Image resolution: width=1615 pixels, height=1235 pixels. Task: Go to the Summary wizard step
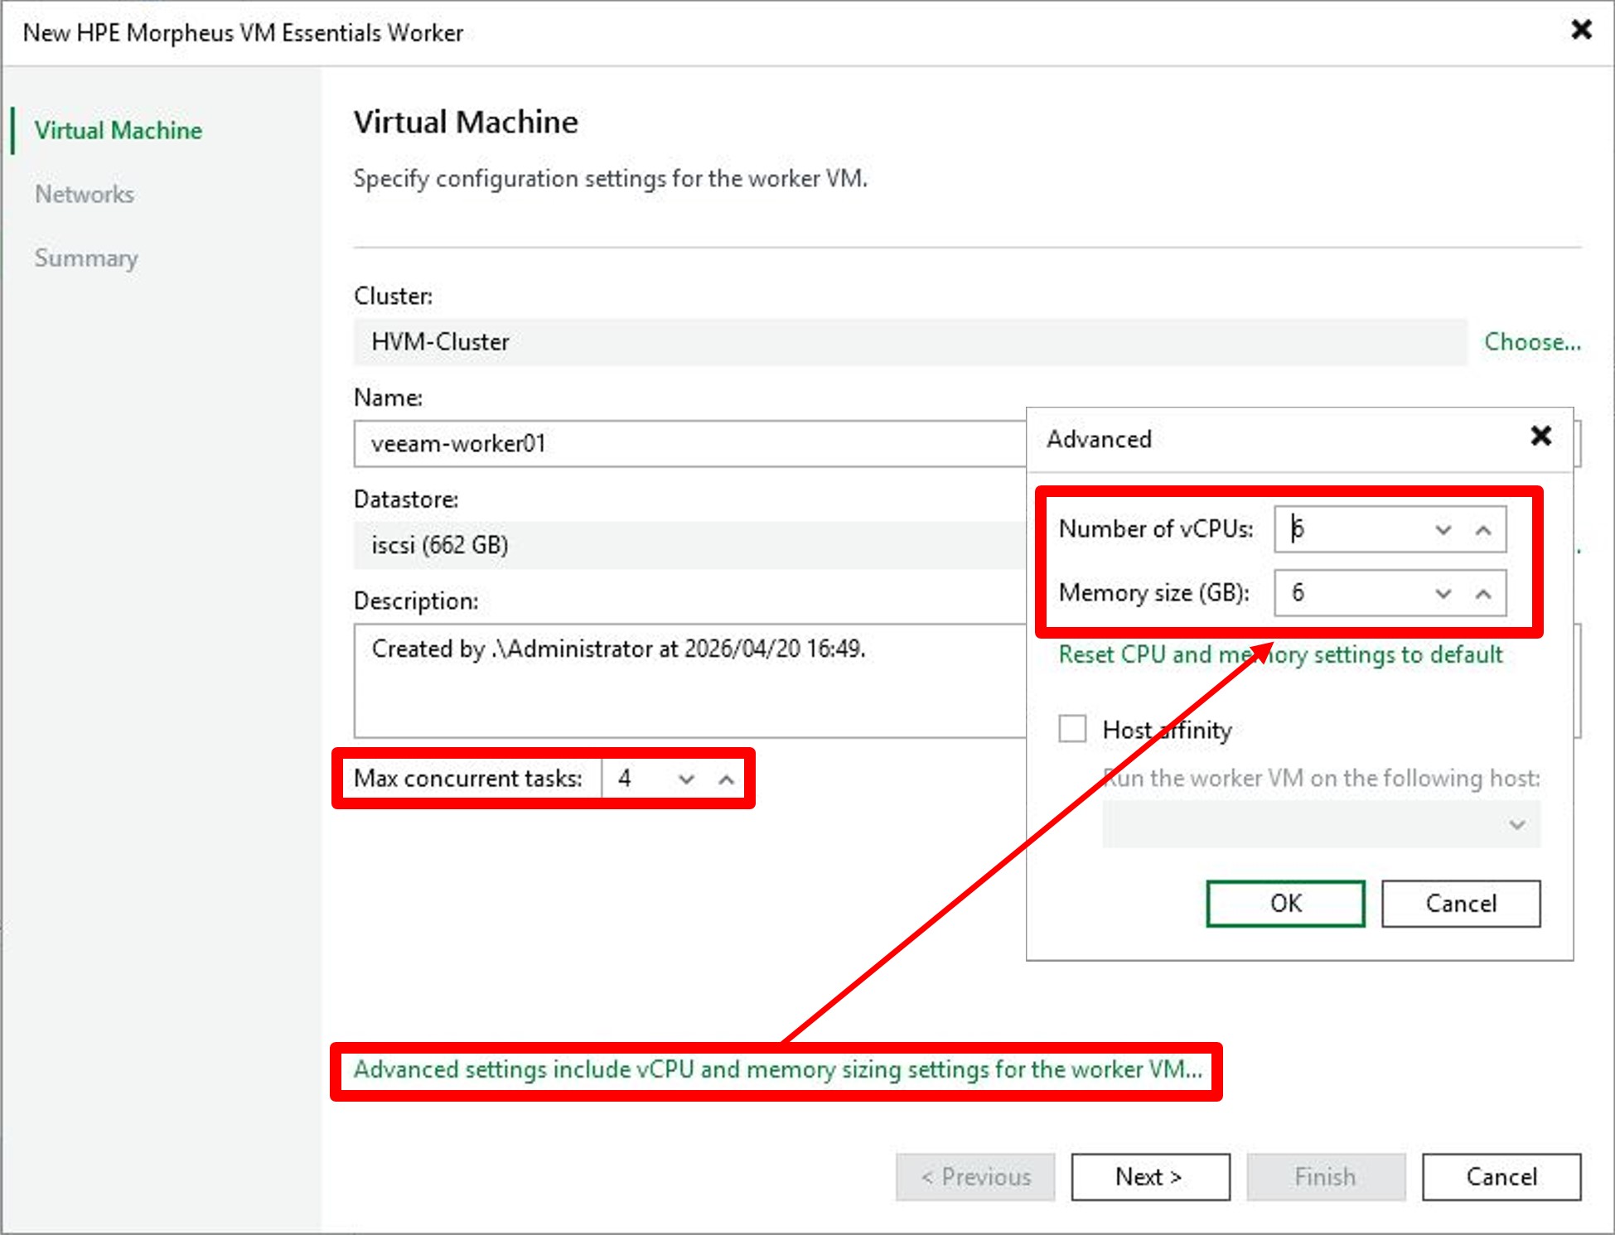pos(86,258)
